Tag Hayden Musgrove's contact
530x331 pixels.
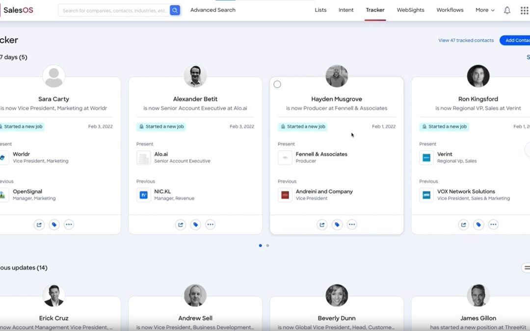click(337, 224)
